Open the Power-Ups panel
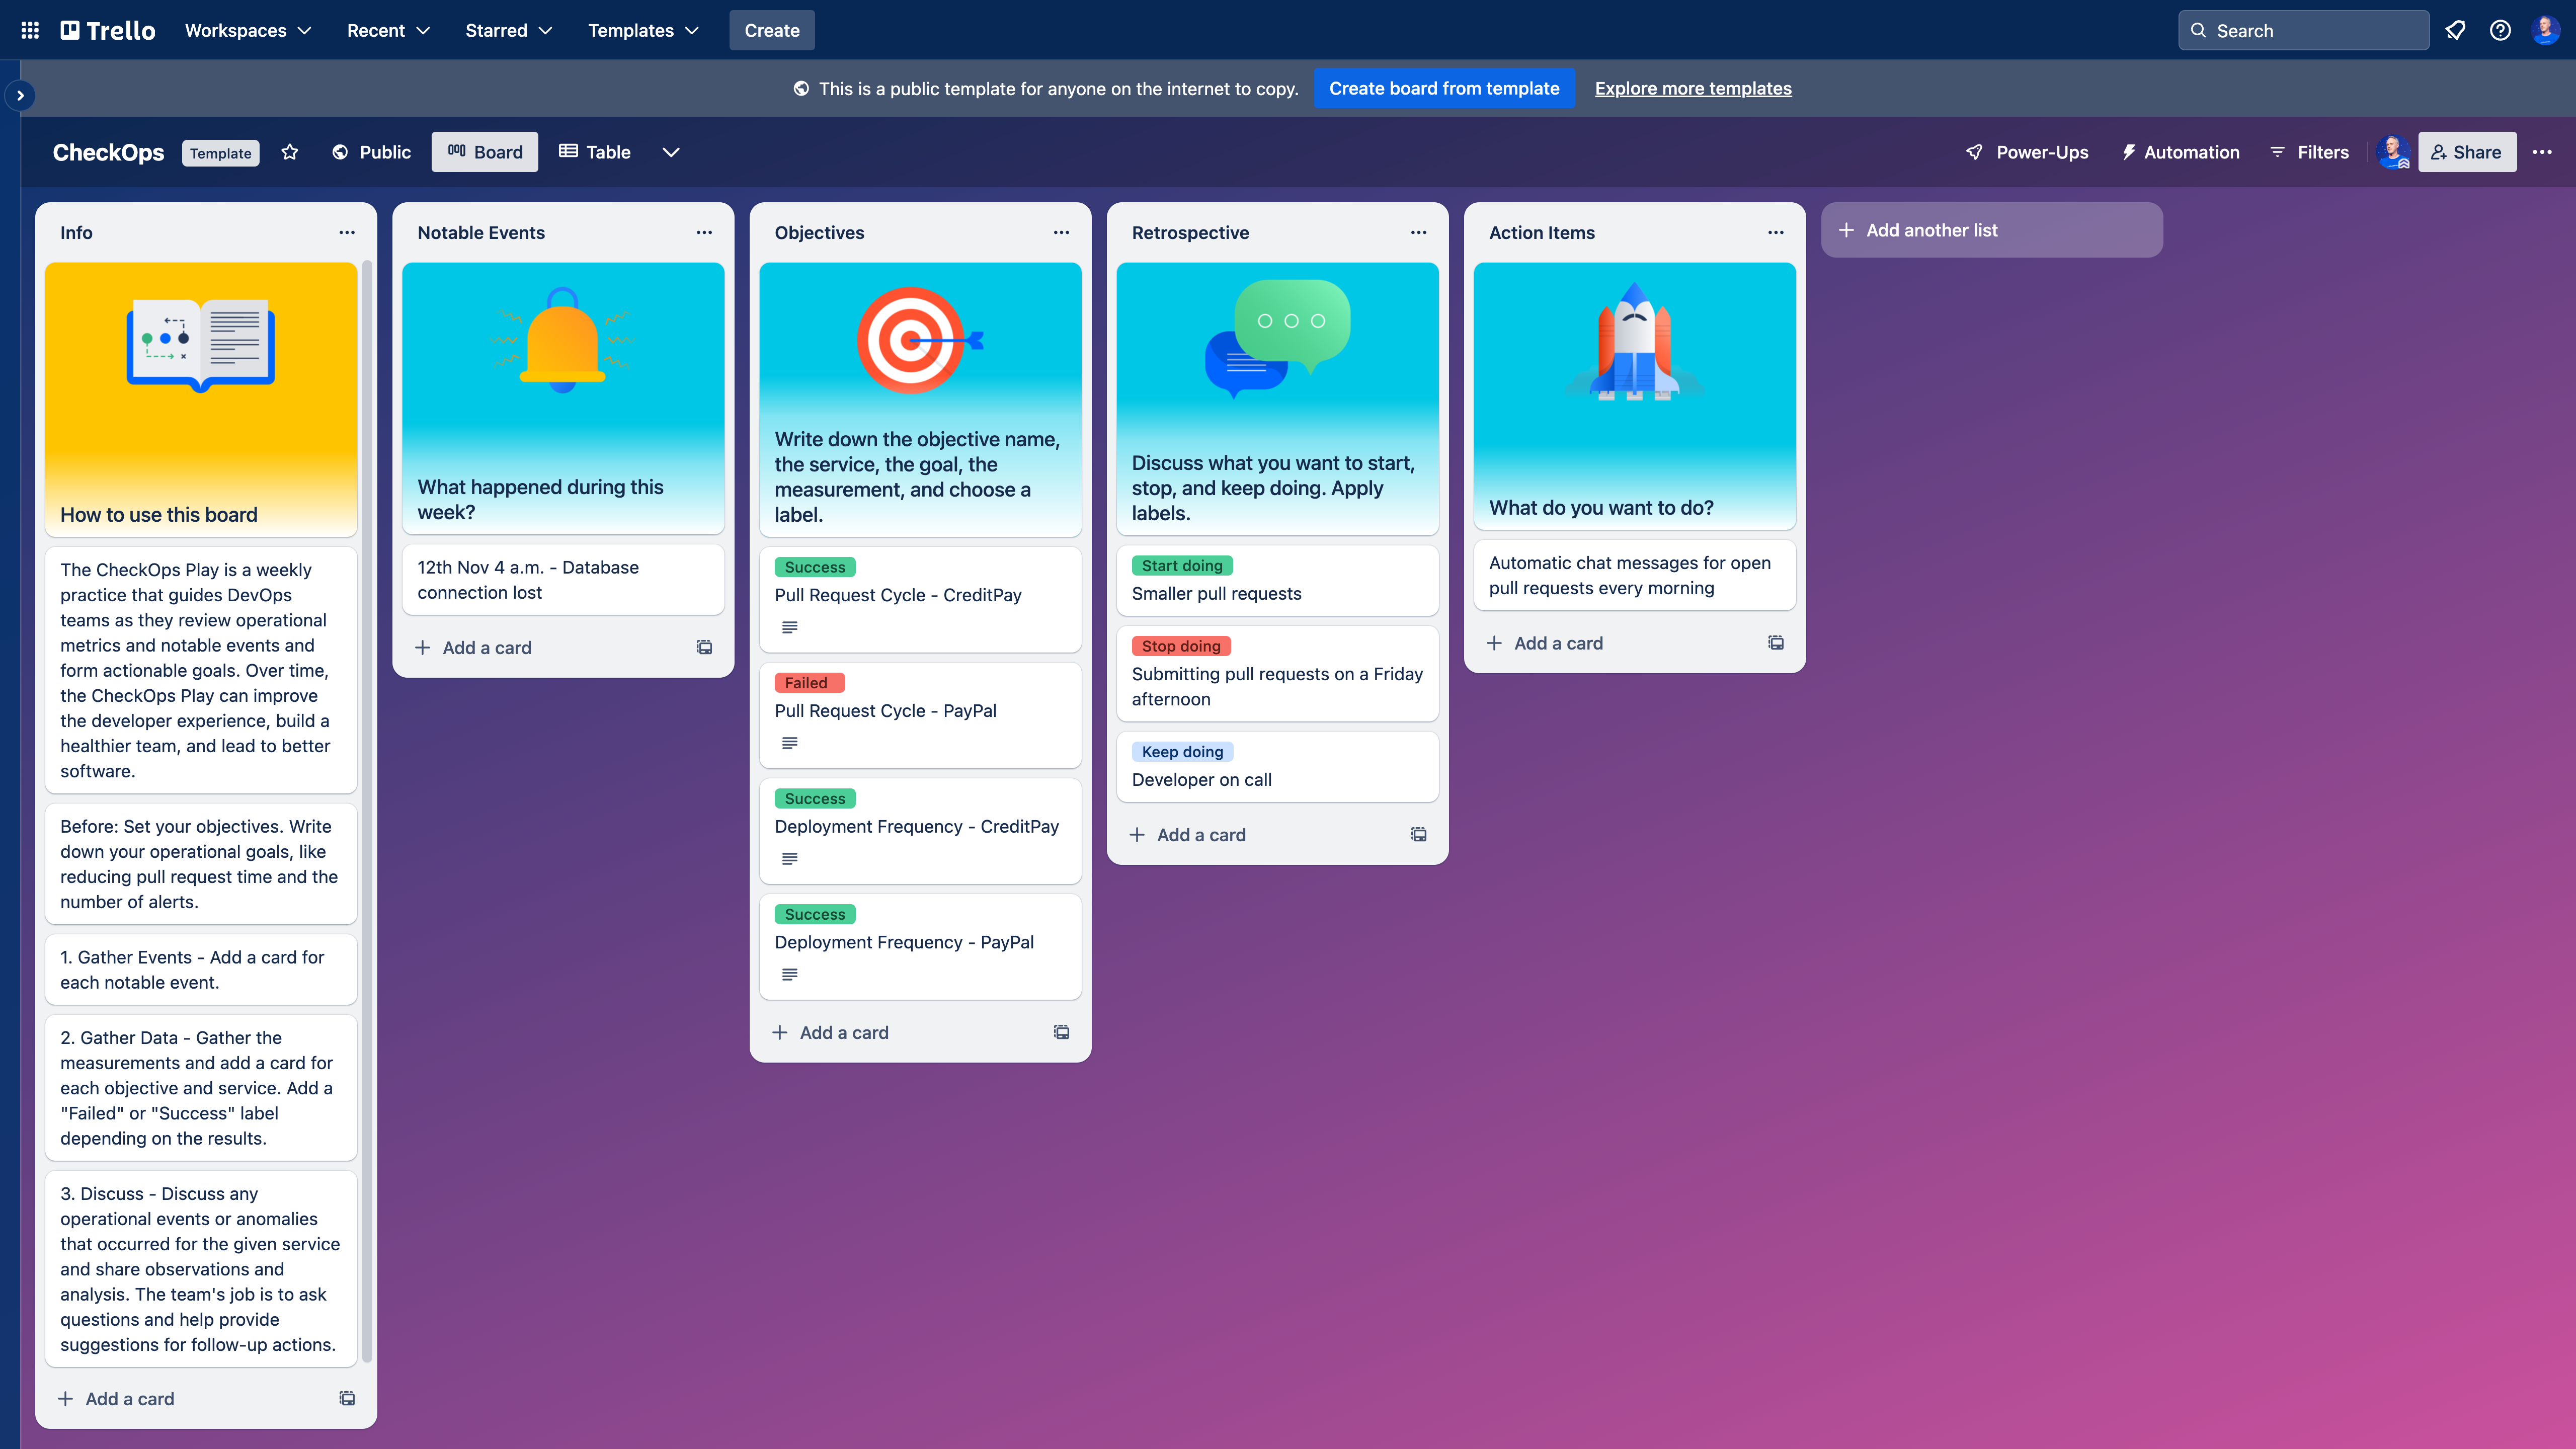2576x1449 pixels. pos(2027,152)
